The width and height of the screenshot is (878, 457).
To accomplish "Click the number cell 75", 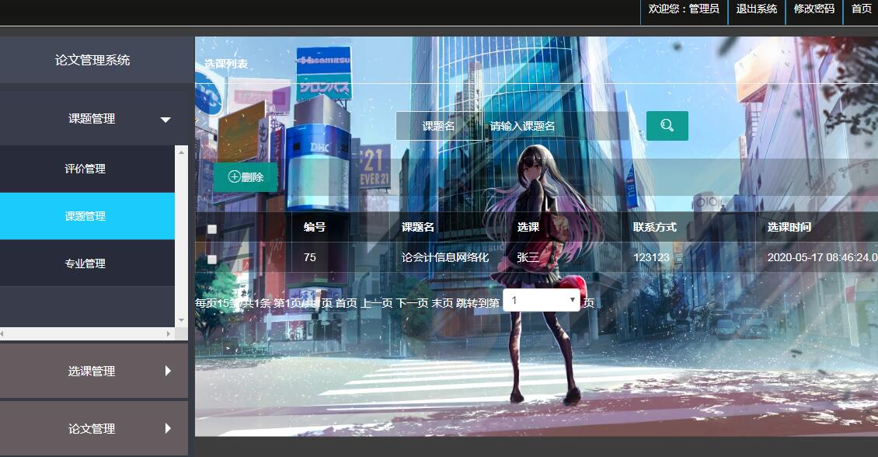I will pyautogui.click(x=310, y=257).
